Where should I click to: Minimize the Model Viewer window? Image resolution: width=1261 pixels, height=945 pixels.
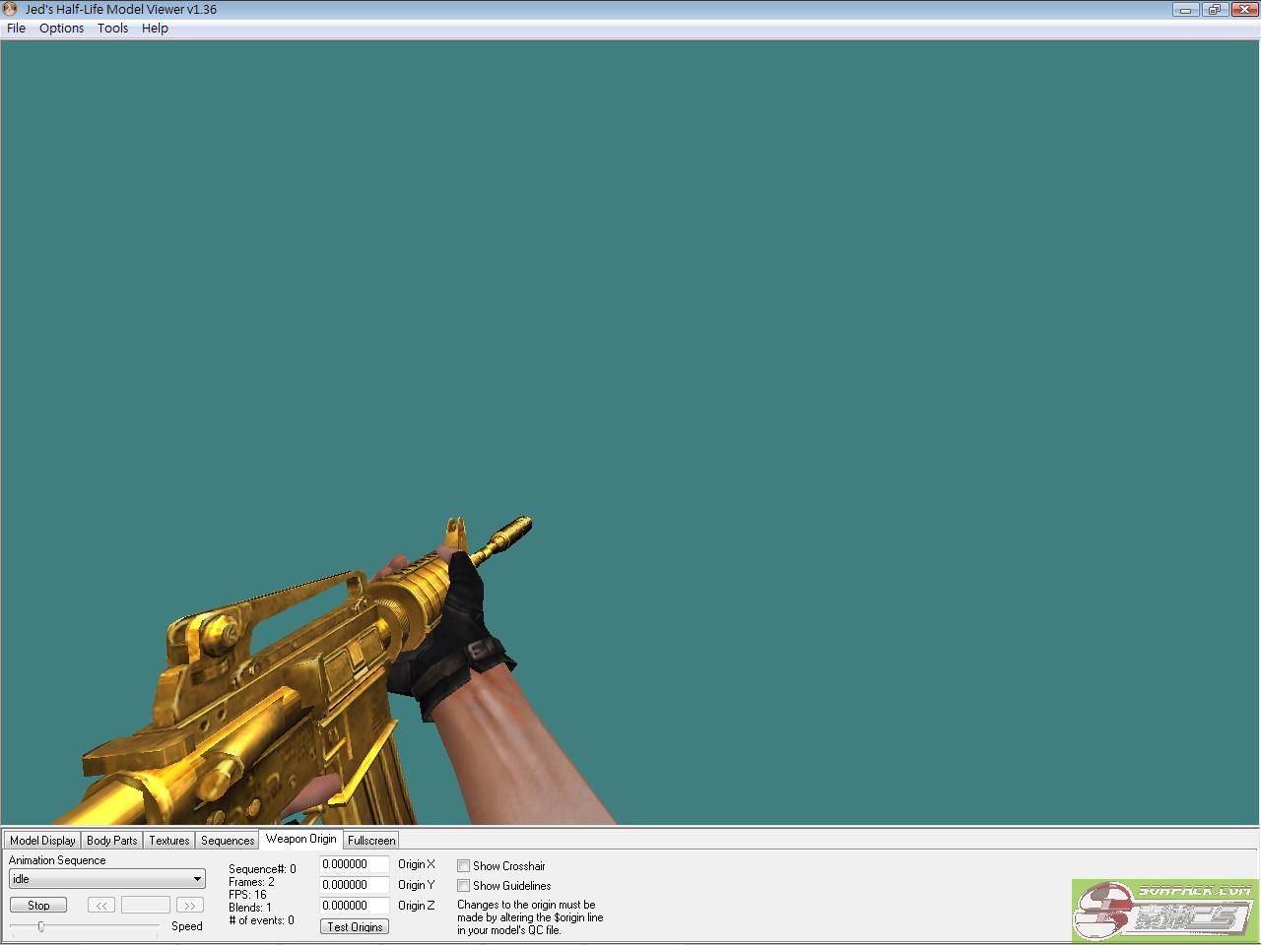click(1185, 10)
